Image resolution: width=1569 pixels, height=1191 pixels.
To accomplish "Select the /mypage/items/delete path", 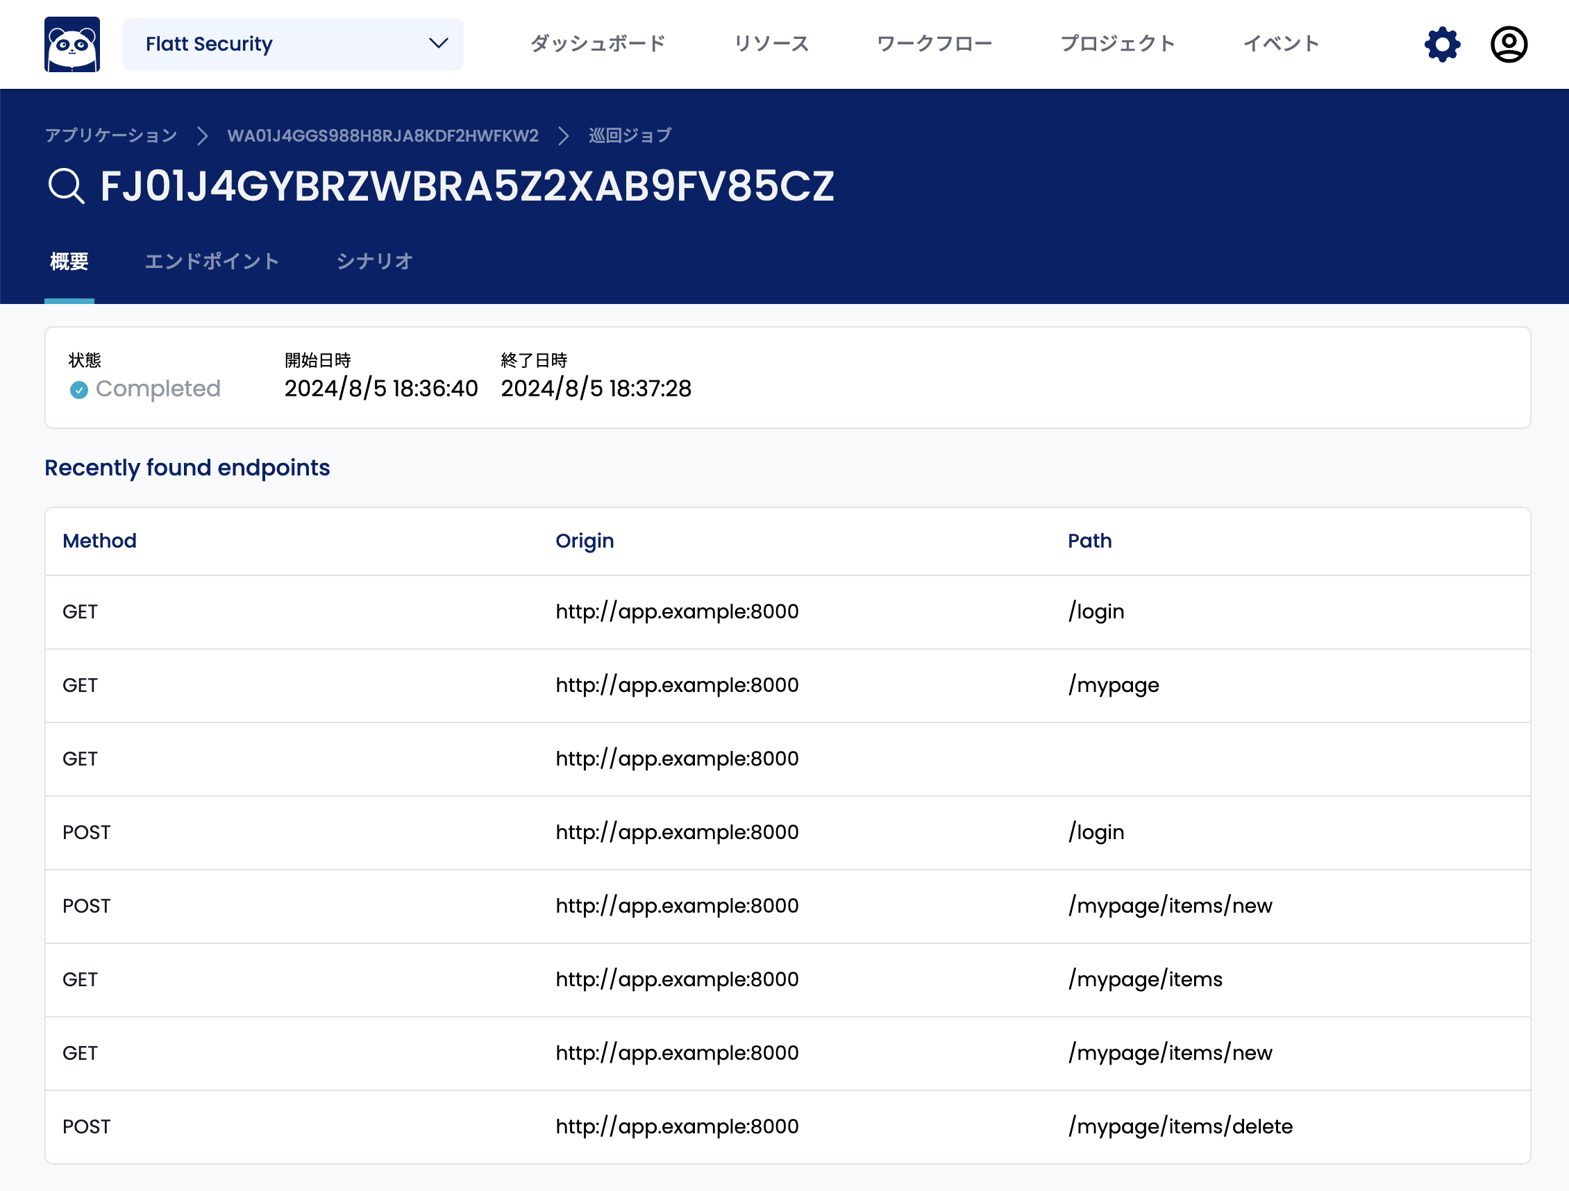I will 1180,1127.
